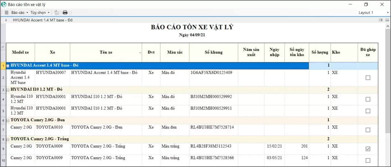Click the Export icon next to Print
This screenshot has height=167, width=391.
coord(56,12)
